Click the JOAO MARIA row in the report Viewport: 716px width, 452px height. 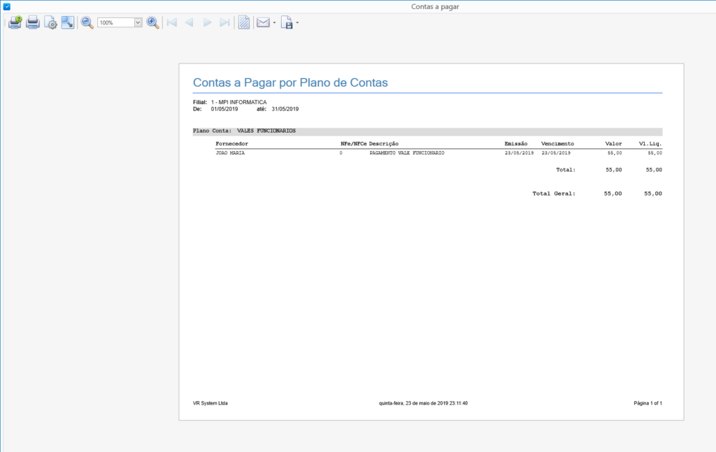pyautogui.click(x=230, y=152)
